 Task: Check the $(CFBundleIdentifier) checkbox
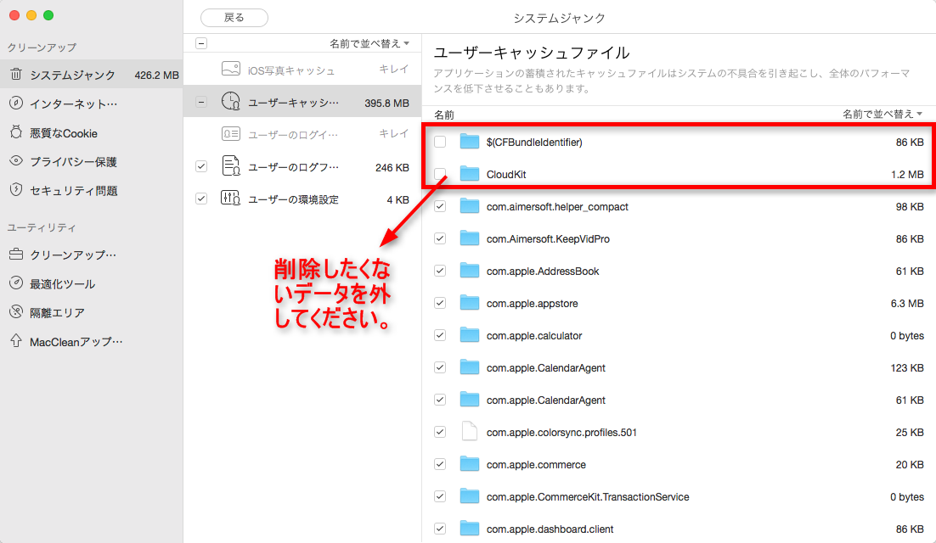(440, 142)
